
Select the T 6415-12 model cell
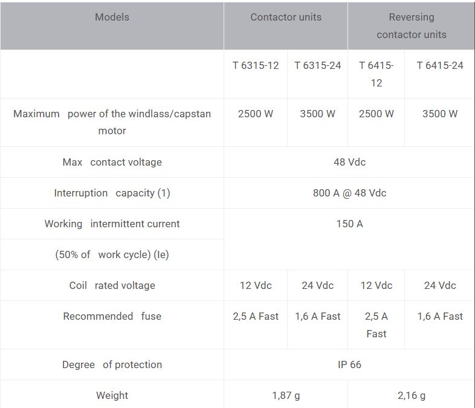click(x=376, y=74)
